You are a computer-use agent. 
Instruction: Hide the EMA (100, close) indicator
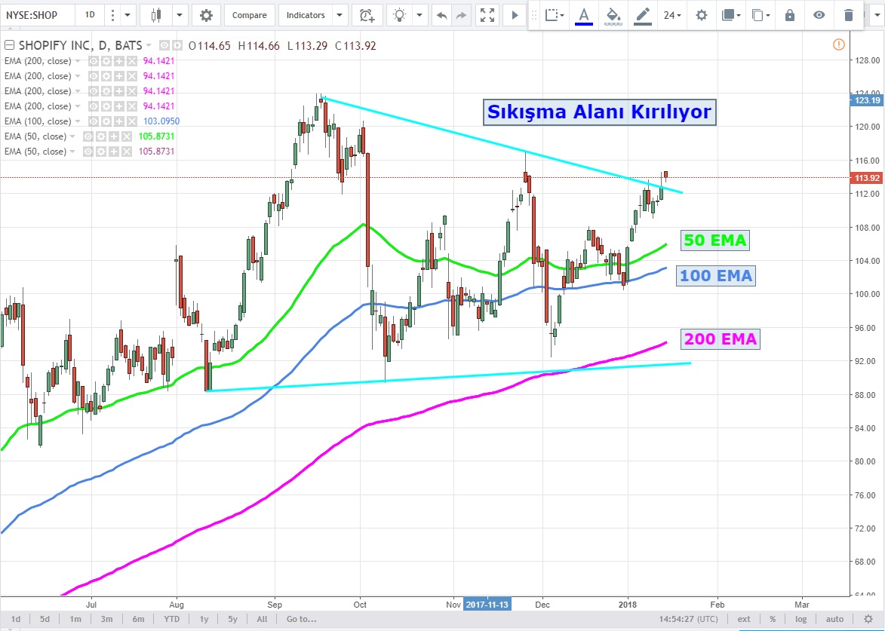tap(94, 121)
